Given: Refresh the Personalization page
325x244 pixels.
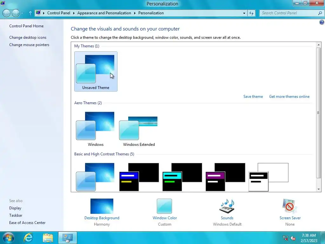Looking at the screenshot, I should tap(251, 13).
